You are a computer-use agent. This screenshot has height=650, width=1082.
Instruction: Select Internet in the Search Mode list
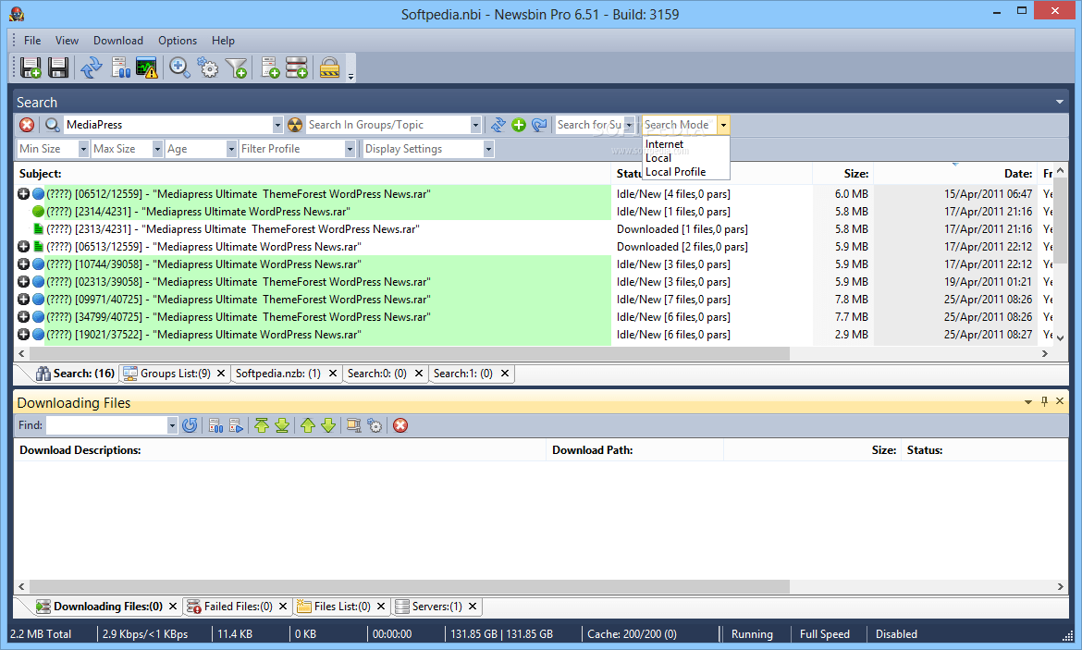pyautogui.click(x=665, y=143)
